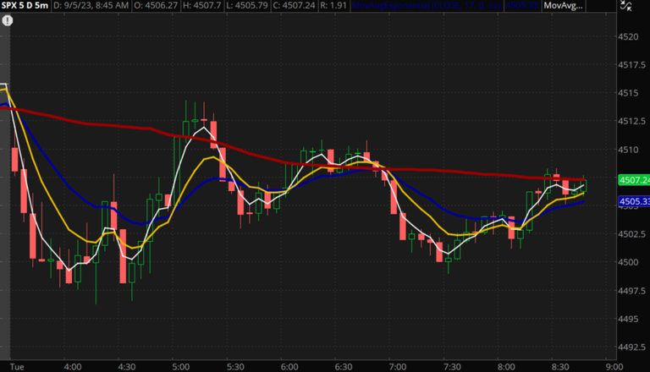Click the open value O: 4506.27
The image size is (650, 372).
pos(156,6)
